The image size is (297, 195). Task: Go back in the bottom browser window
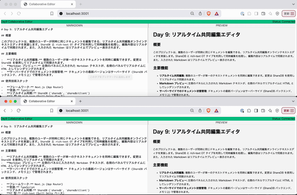coord(5,111)
